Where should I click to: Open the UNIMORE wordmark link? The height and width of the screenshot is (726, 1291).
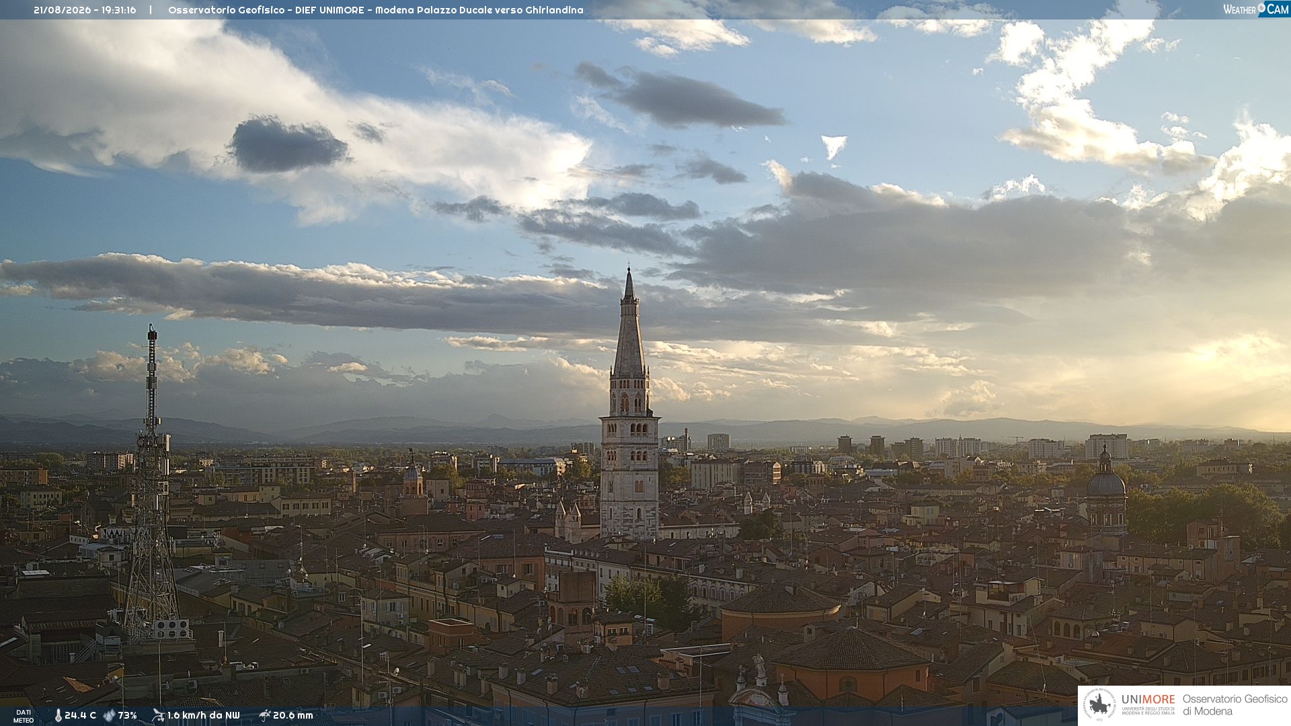pos(1148,699)
